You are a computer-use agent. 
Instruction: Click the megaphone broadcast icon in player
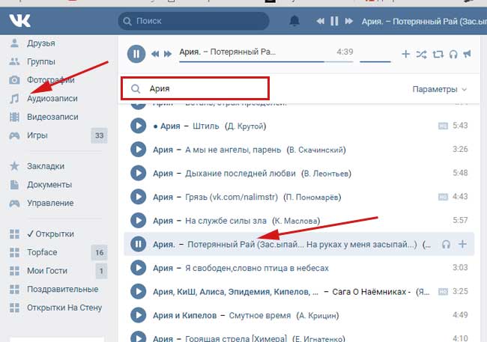point(467,54)
